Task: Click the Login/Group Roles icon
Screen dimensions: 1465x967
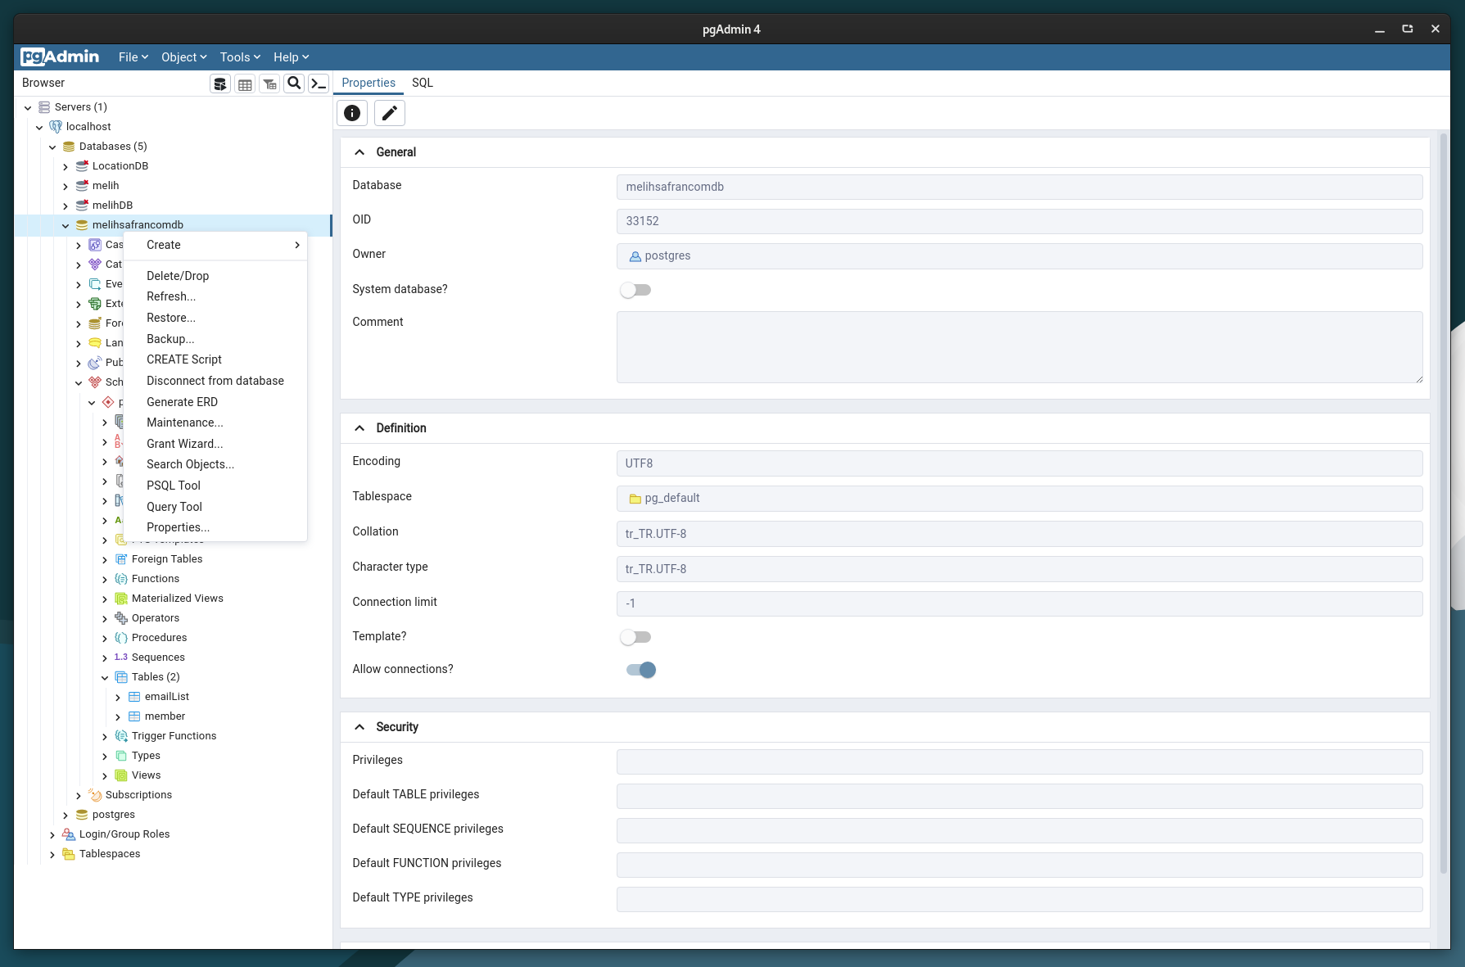Action: click(x=69, y=834)
